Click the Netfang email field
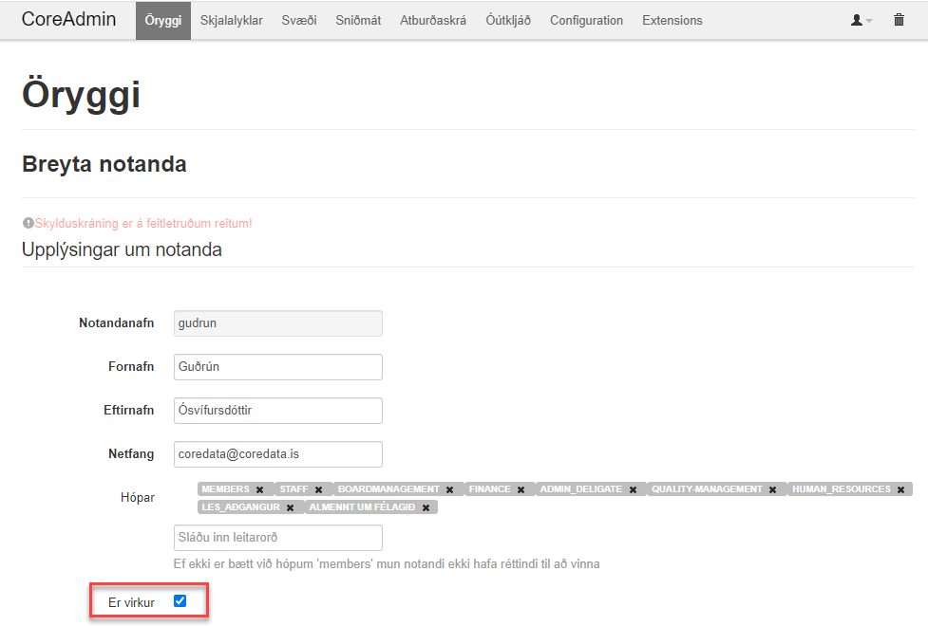 tap(278, 454)
